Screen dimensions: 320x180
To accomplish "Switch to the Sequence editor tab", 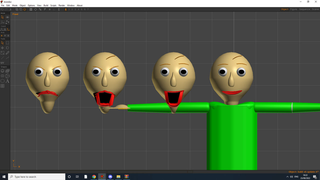I will coord(304,9).
